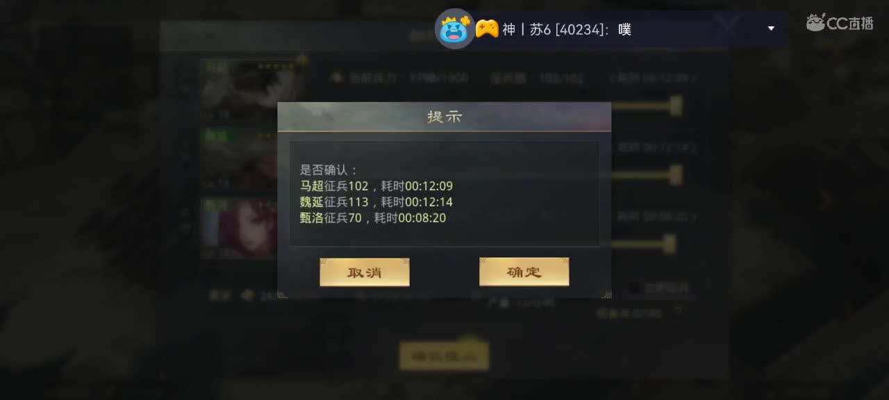889x400 pixels.
Task: Click the CC直播 watermark logo
Action: point(840,23)
